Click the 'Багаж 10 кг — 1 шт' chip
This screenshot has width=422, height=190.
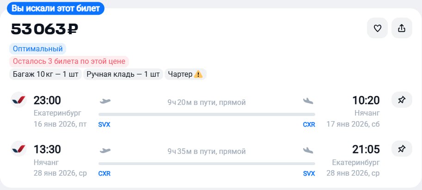pos(45,74)
